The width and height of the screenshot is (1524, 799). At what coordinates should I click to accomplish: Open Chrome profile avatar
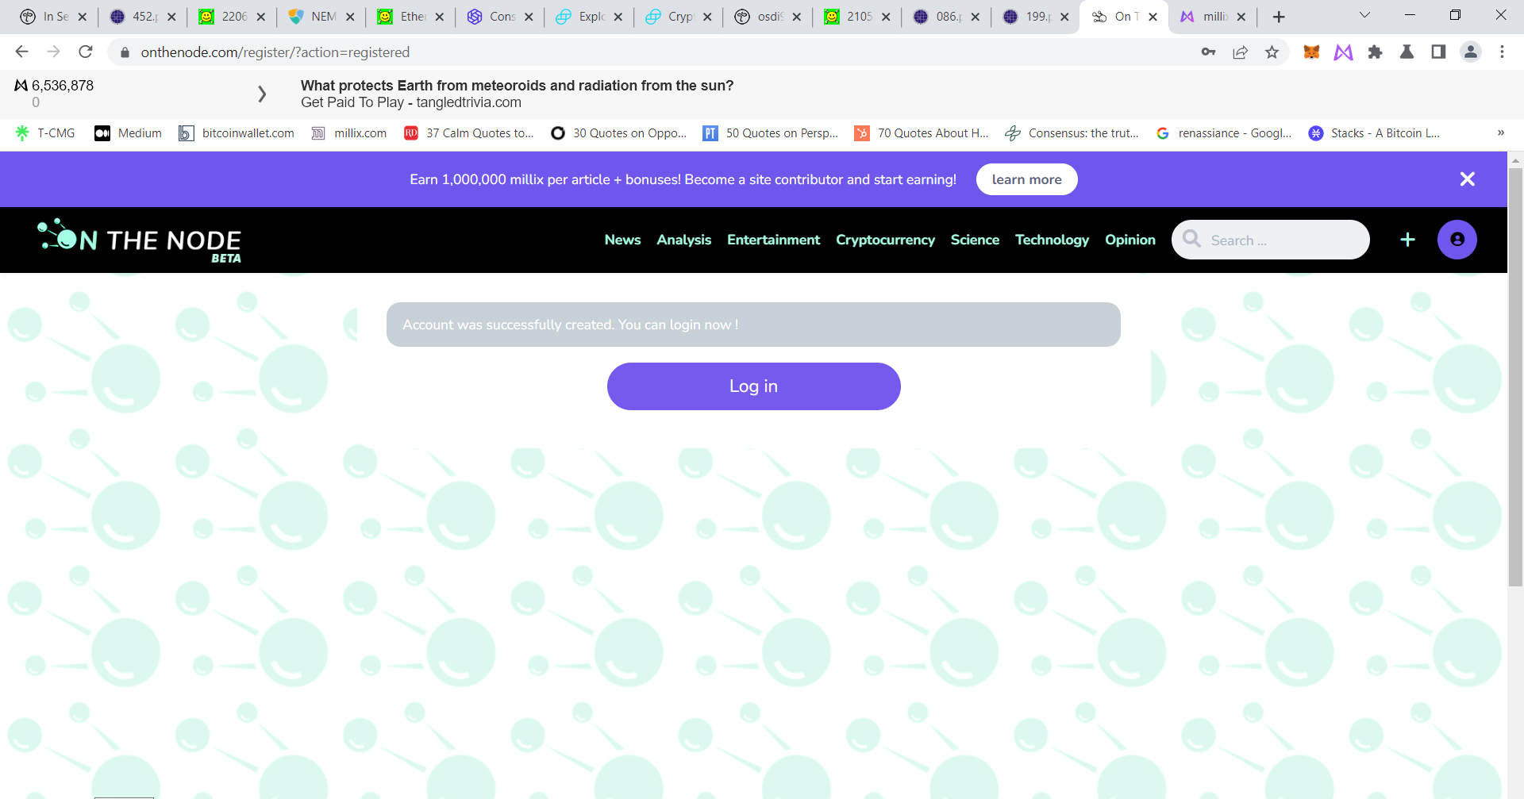click(1470, 52)
